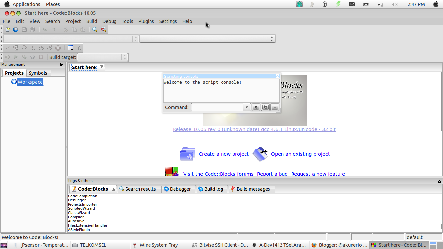Click the Run play icon
Screen dimensions: 443x249
16,57
